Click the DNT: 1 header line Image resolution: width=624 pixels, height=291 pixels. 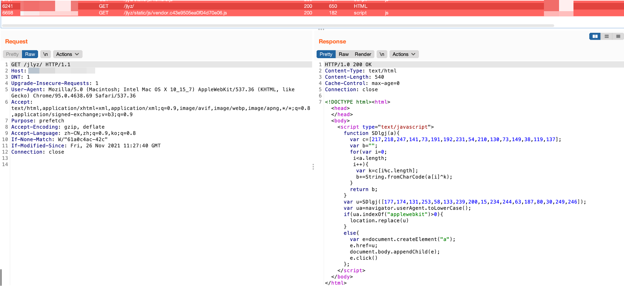click(x=21, y=77)
